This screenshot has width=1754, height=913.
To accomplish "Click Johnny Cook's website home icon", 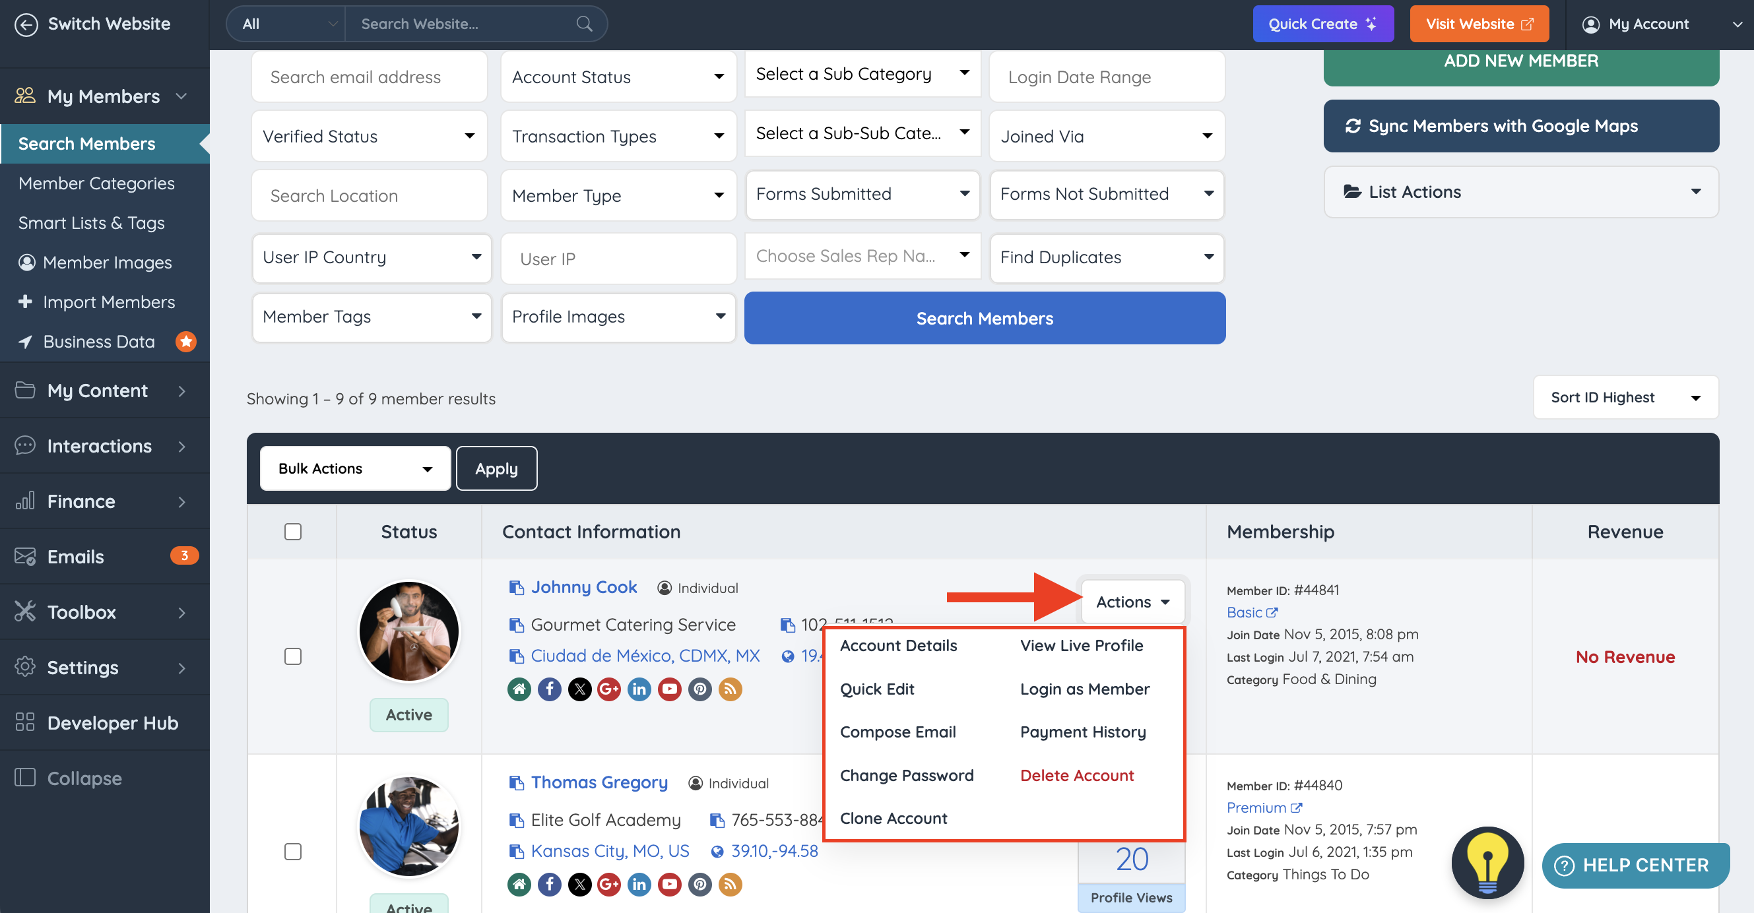I will tap(519, 689).
